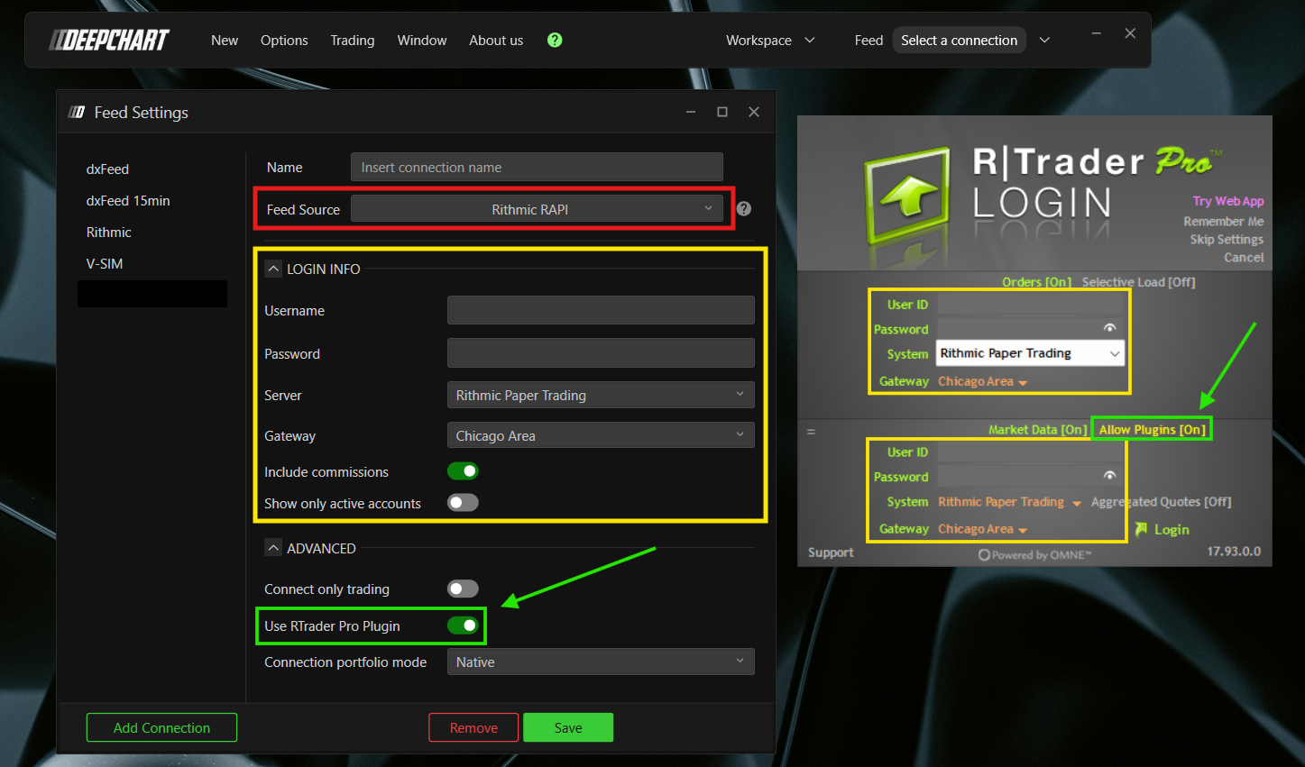Close the DeepChart main window
Viewport: 1305px width, 767px height.
(x=1130, y=33)
